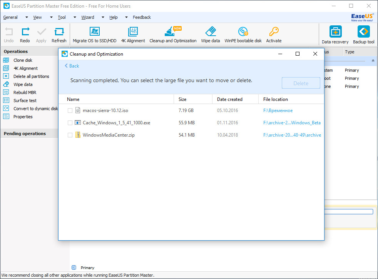Click the Redo toolbar icon

[x=25, y=31]
